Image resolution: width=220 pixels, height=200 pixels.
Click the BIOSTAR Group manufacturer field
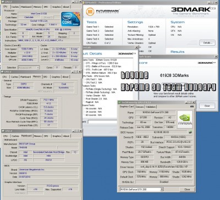(48, 144)
